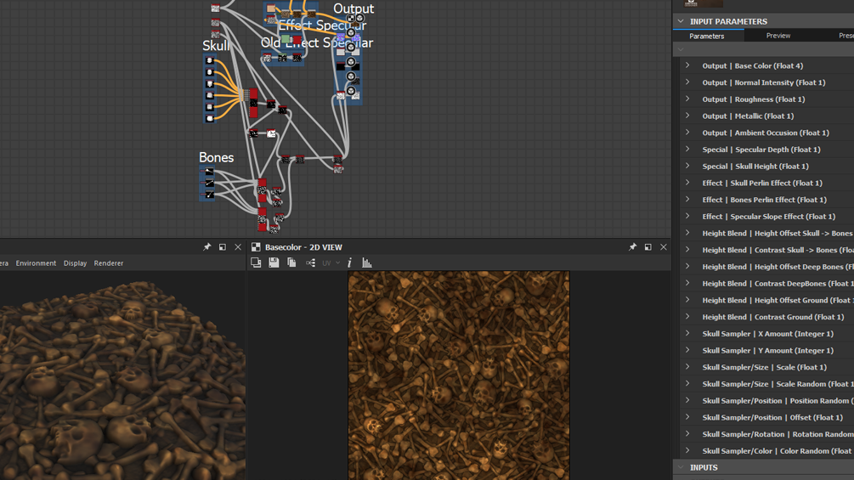
Task: Select the top input node under Bones frame
Action: [x=209, y=172]
